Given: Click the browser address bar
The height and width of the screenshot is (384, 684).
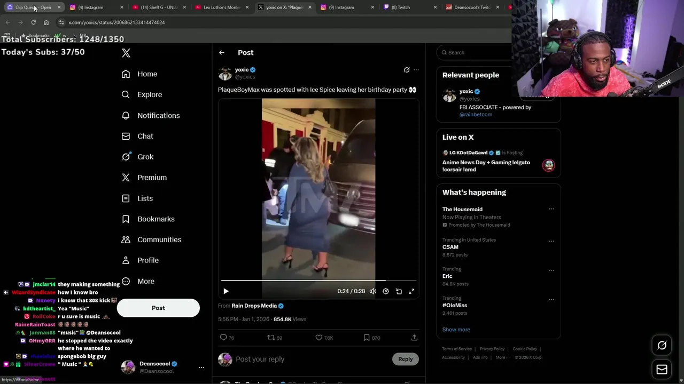Looking at the screenshot, I should pyautogui.click(x=283, y=22).
